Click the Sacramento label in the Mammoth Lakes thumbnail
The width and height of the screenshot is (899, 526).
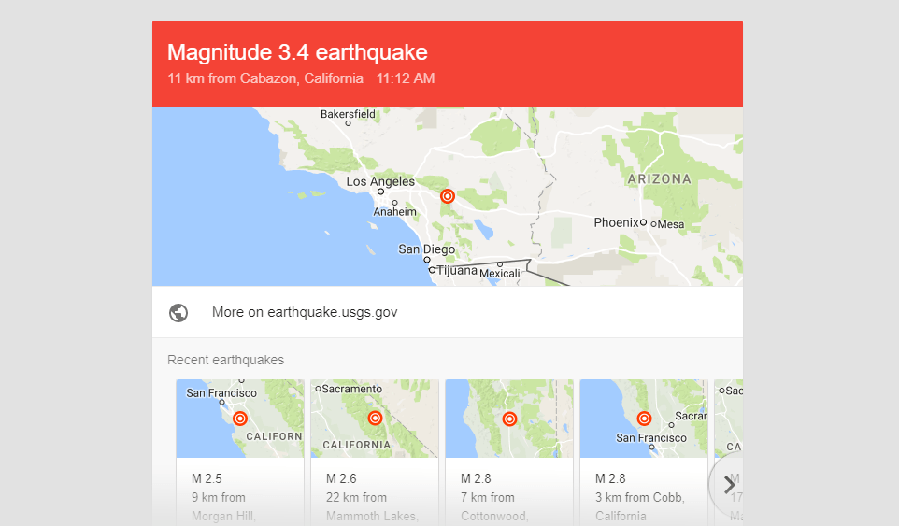(x=352, y=389)
